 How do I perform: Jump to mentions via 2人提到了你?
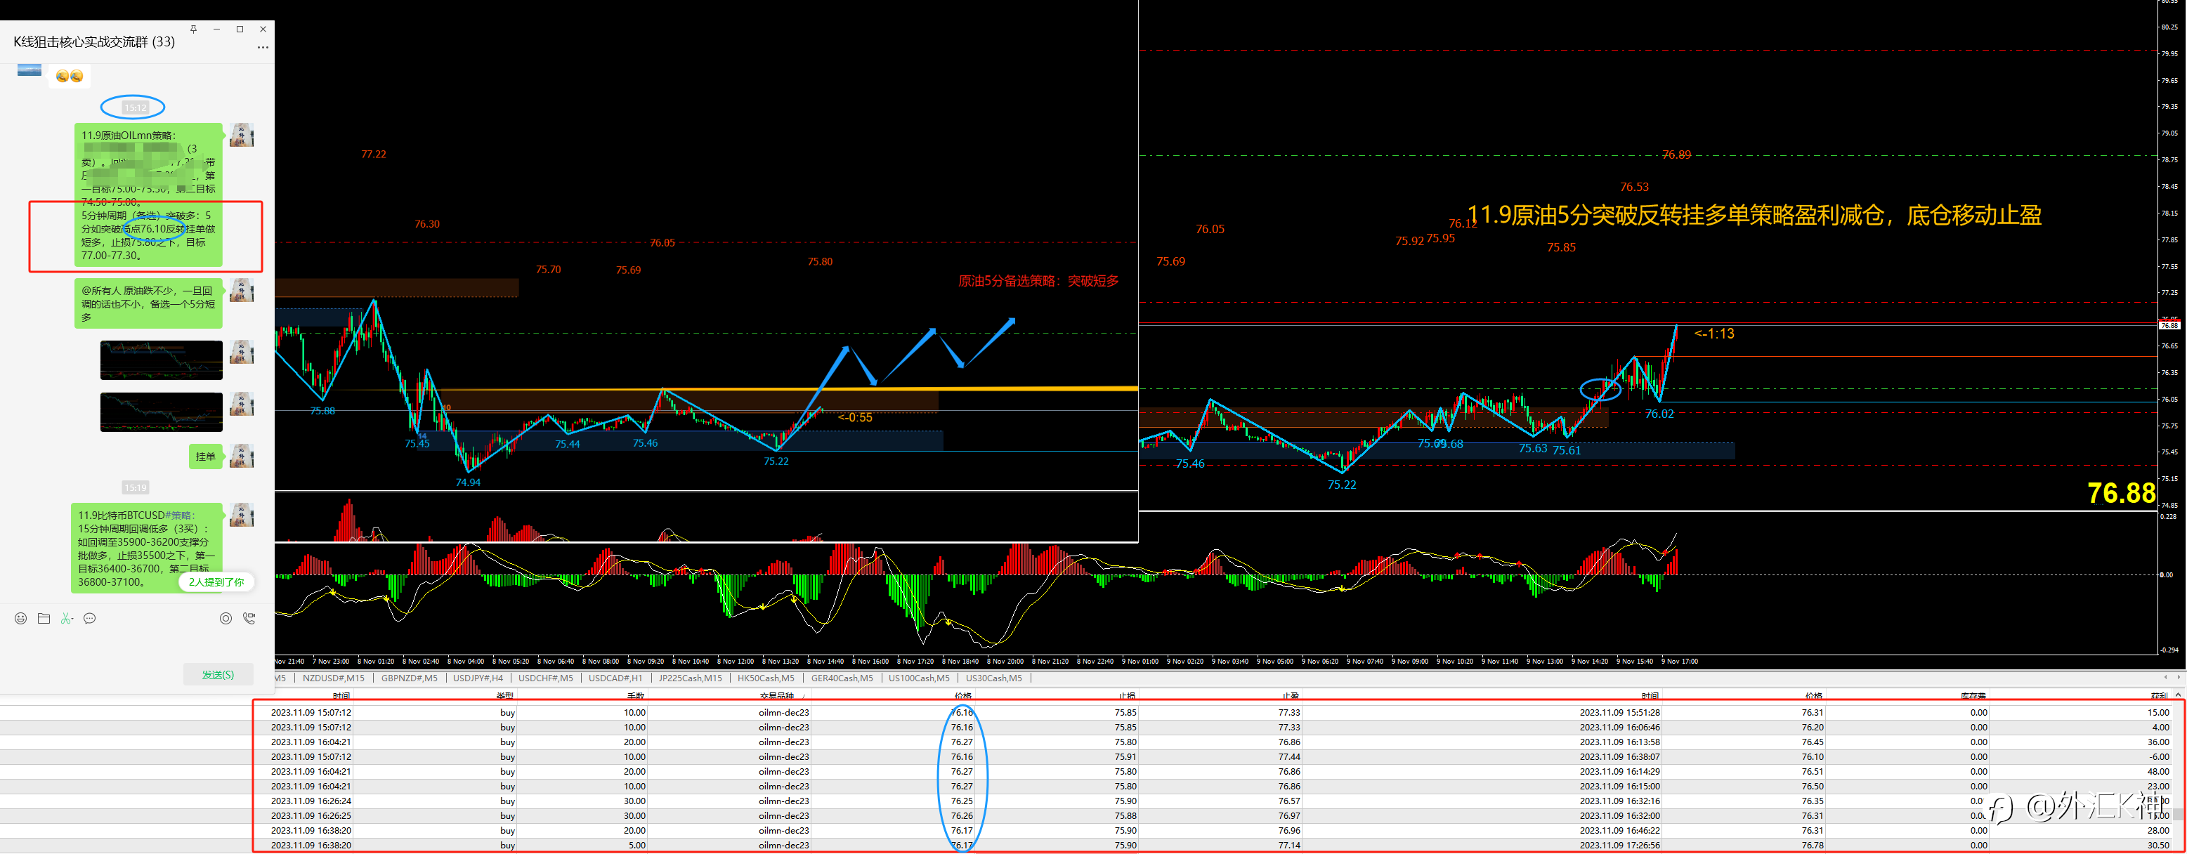click(x=216, y=582)
